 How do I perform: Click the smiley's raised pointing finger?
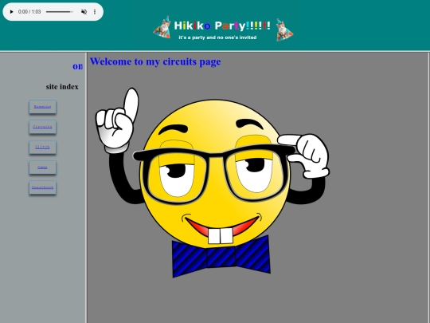131,104
